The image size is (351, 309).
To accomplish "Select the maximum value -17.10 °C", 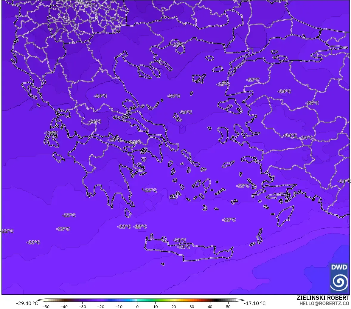I will coord(254,303).
